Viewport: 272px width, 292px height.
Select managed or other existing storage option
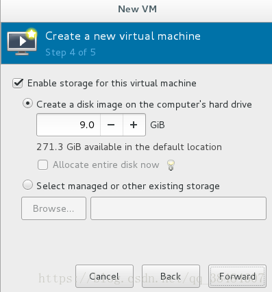pyautogui.click(x=27, y=185)
